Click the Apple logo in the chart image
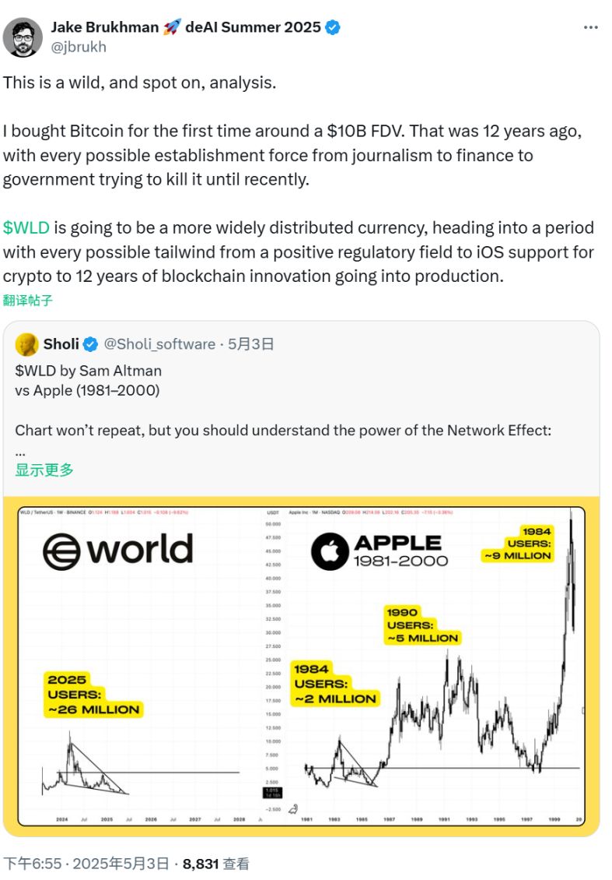 pyautogui.click(x=330, y=552)
